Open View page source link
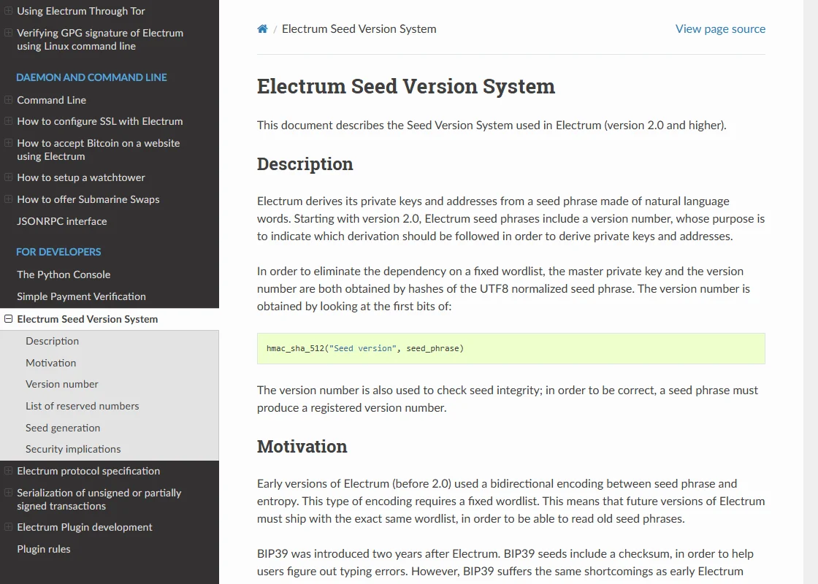The width and height of the screenshot is (818, 584). [x=720, y=28]
